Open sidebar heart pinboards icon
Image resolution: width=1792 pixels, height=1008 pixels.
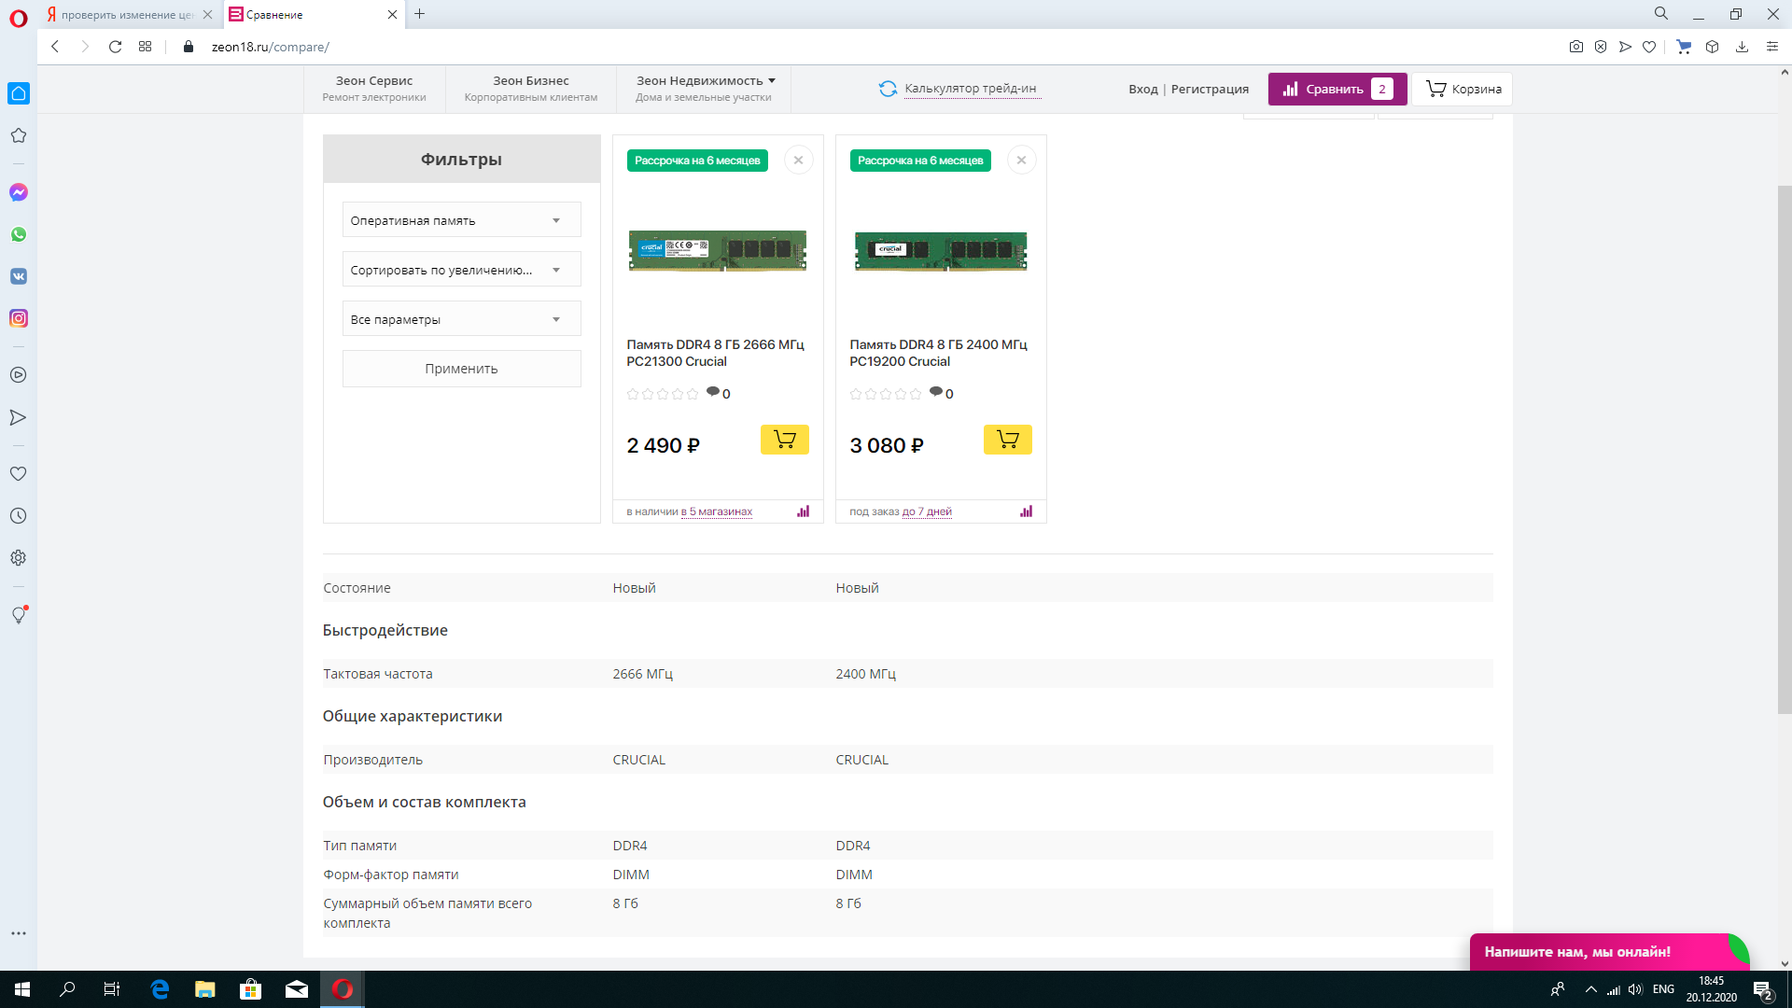click(x=19, y=473)
